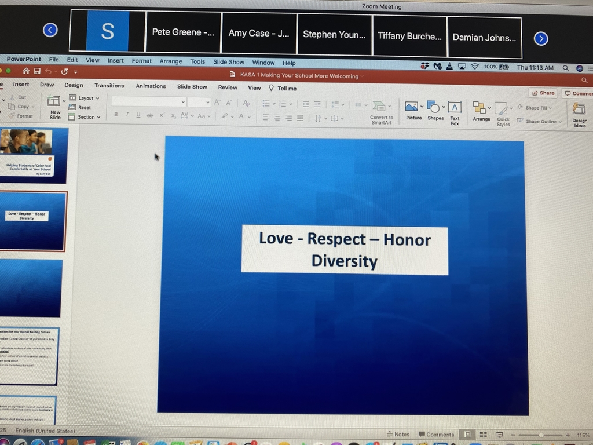Center the text alignment
593x445 pixels.
click(x=277, y=118)
